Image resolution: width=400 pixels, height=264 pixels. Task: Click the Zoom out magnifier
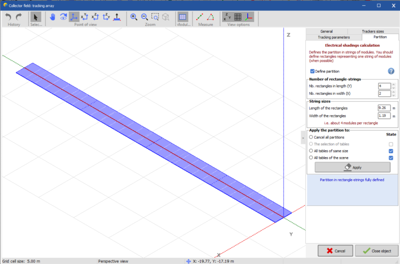(144, 17)
